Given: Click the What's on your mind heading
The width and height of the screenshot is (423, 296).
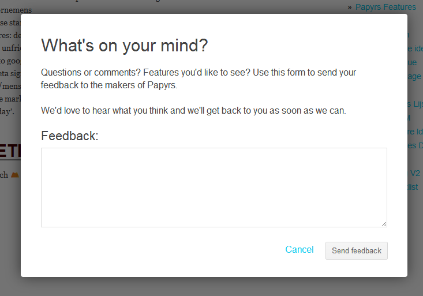Looking at the screenshot, I should [125, 46].
